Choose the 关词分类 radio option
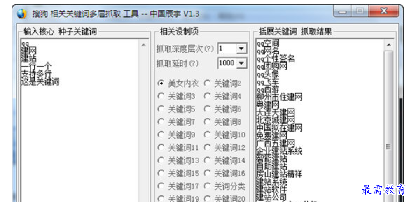This screenshot has width=409, height=202. [207, 186]
